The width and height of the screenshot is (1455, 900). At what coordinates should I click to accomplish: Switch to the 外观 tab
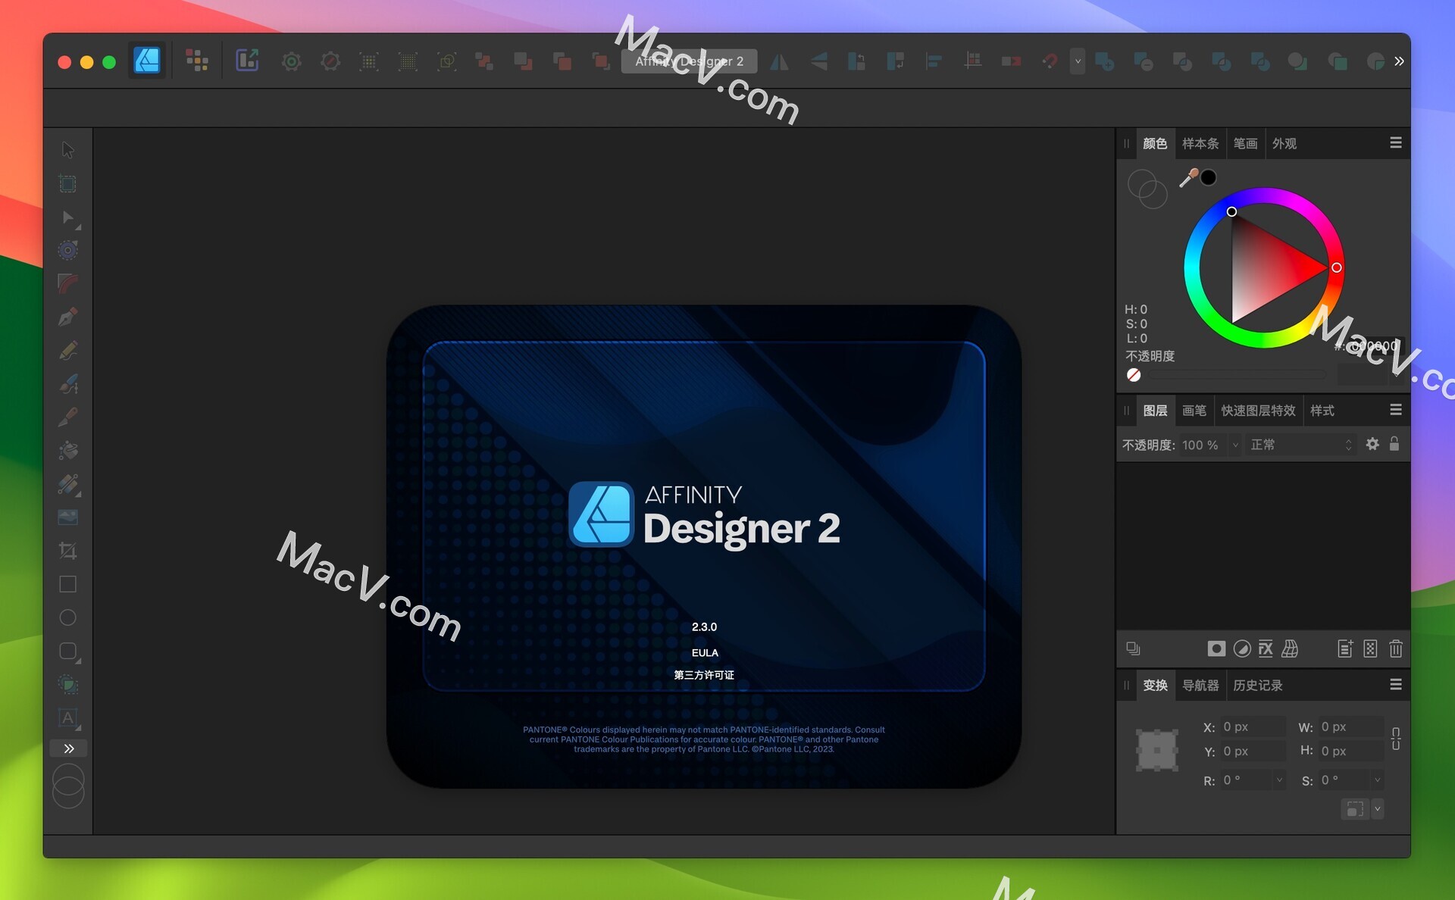(1284, 144)
